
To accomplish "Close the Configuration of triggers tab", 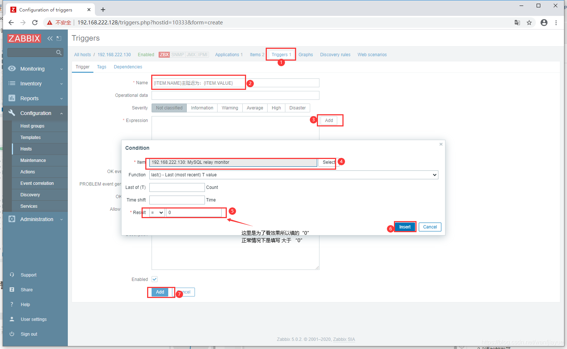I will [x=89, y=10].
